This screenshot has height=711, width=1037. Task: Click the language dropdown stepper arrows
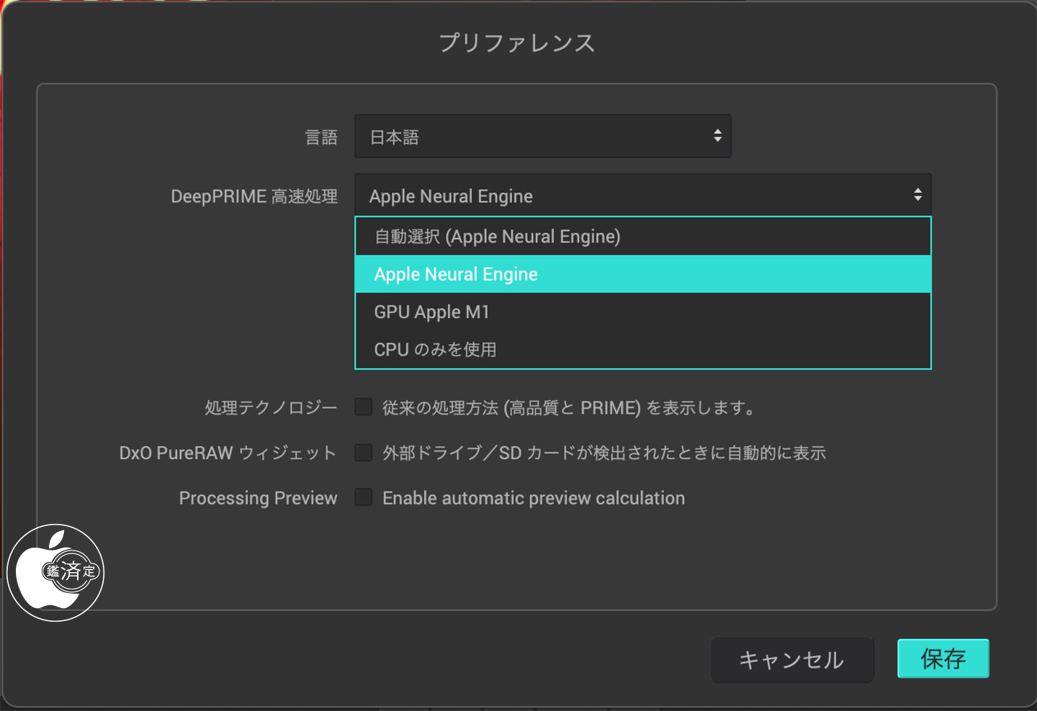[717, 136]
